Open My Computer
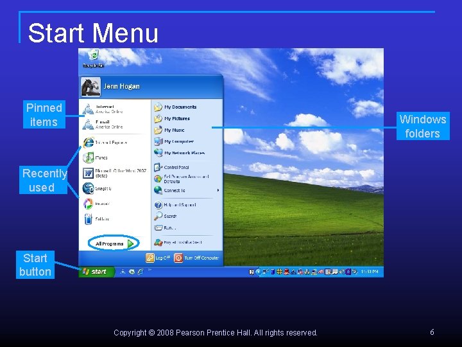The image size is (462, 347). click(187, 141)
